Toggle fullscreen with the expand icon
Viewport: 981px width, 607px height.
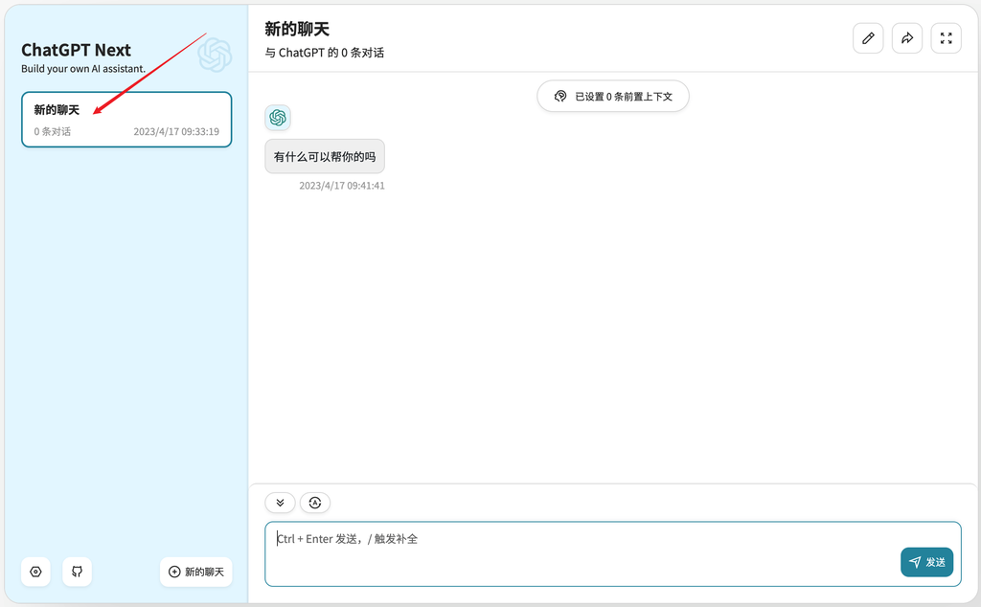click(946, 38)
